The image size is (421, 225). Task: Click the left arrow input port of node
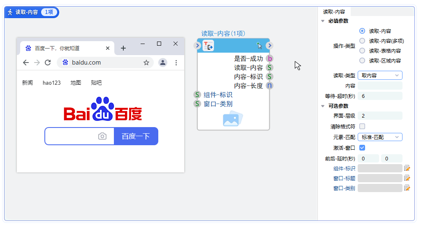pos(197,46)
